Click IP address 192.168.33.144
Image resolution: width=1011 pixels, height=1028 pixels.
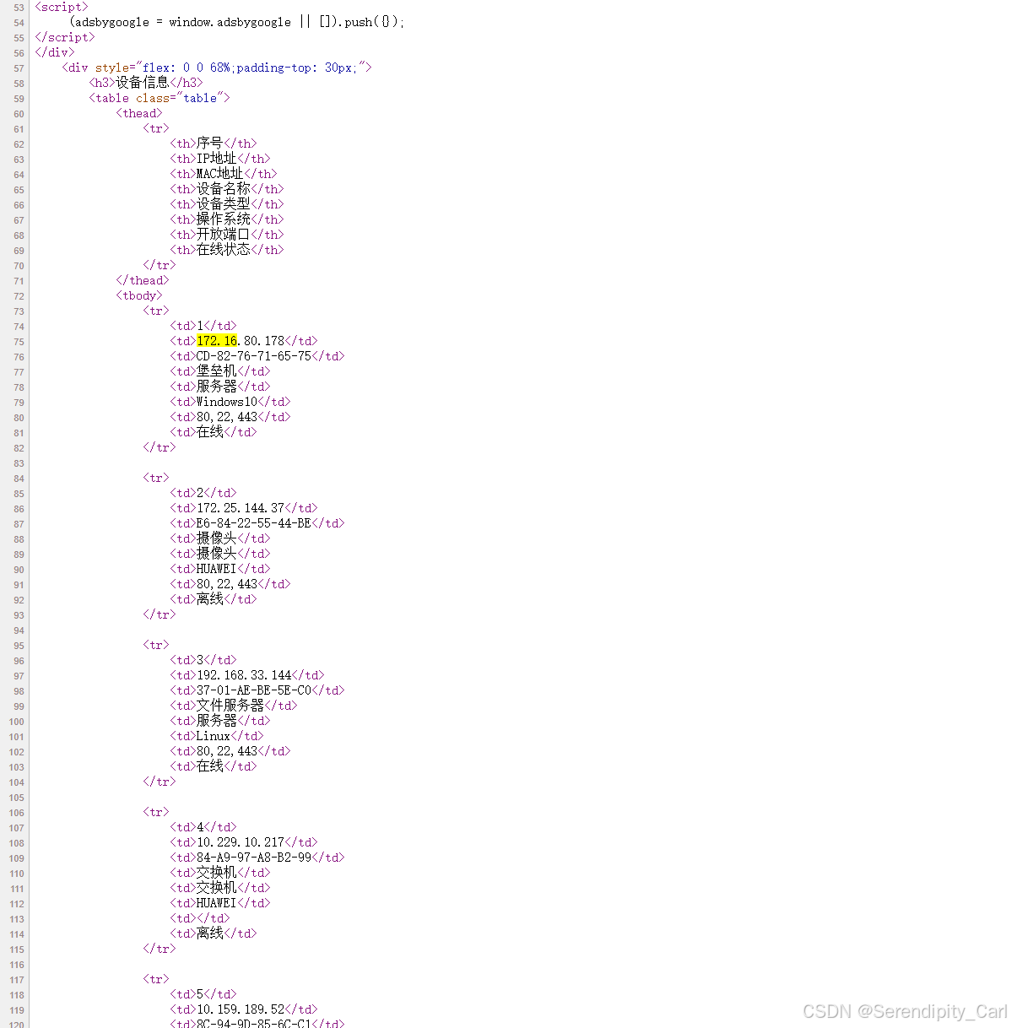point(244,675)
